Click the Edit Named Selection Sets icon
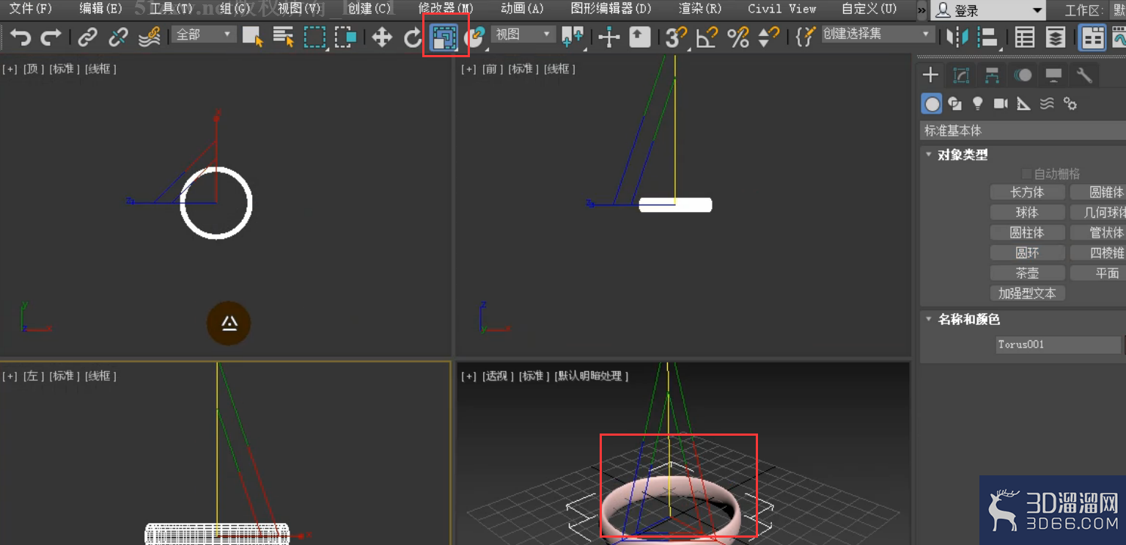 pos(805,37)
